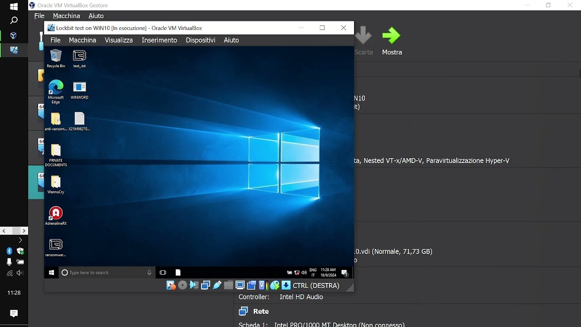Click the Scarta toolbar button
The height and width of the screenshot is (327, 581).
[364, 41]
